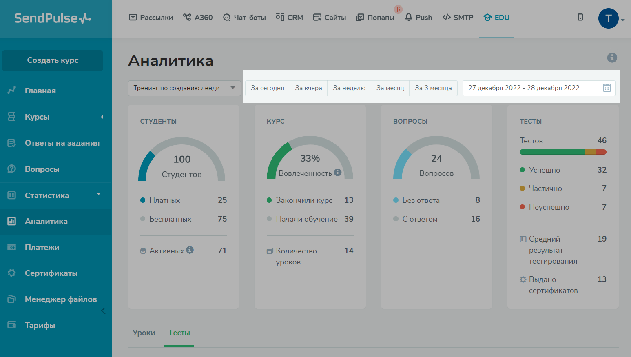Expand the account dropdown arrow
The height and width of the screenshot is (357, 631).
tap(623, 20)
